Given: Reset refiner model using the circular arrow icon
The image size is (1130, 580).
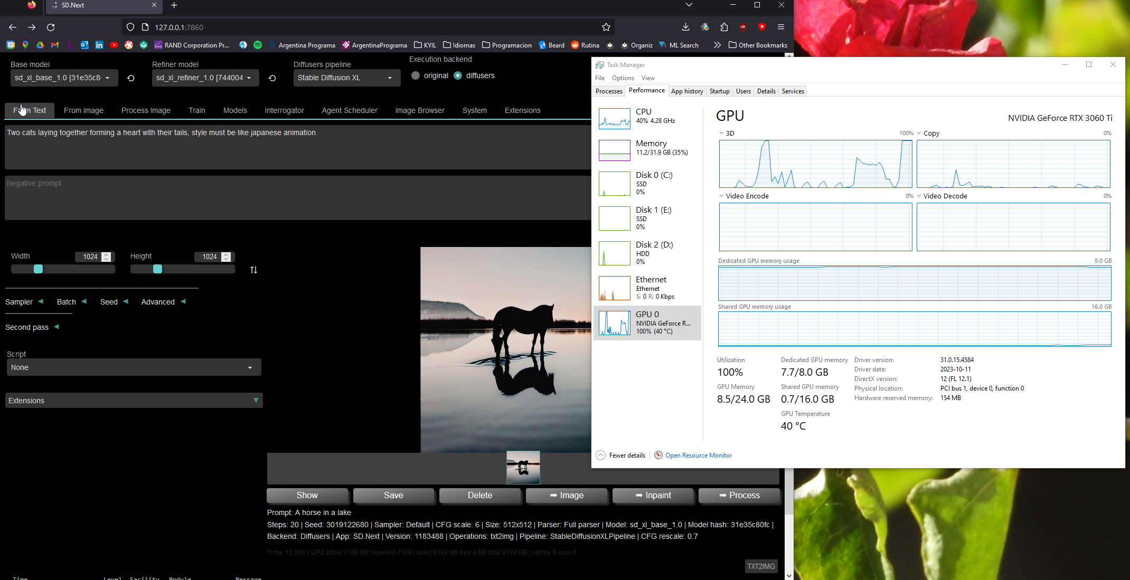Looking at the screenshot, I should [x=272, y=78].
